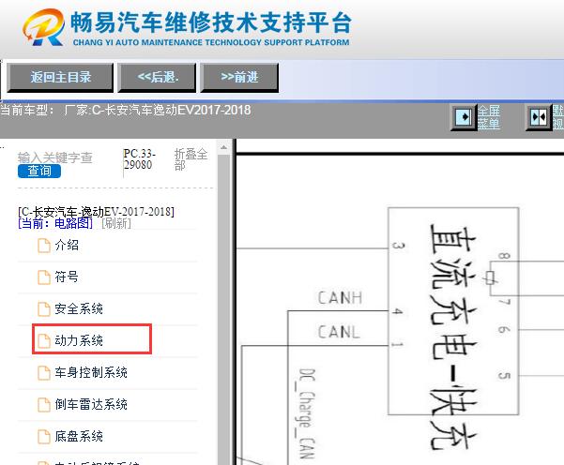This screenshot has width=564, height=465.
Task: Click the sidebar scrollbar up arrow
Action: click(223, 147)
